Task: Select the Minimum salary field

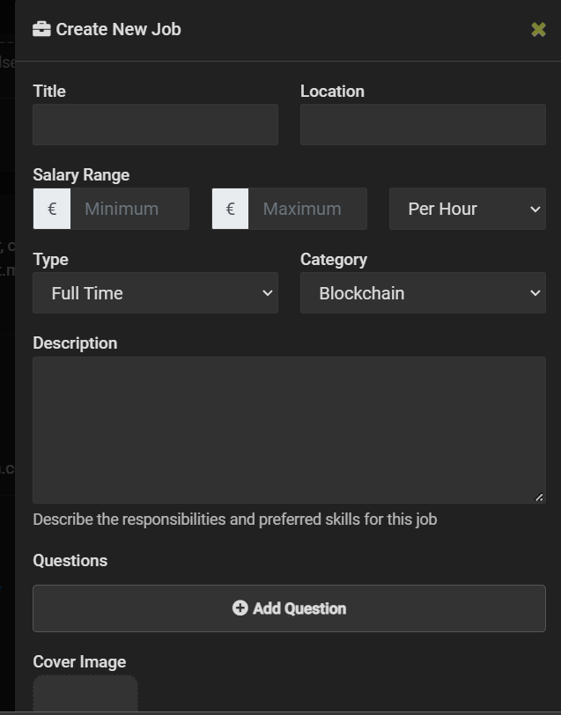Action: click(x=129, y=209)
